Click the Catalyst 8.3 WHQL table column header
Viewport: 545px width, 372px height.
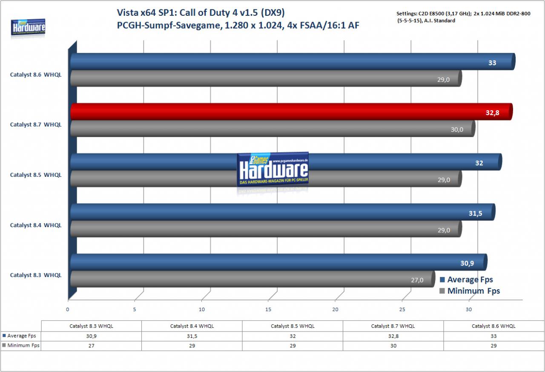pos(91,326)
